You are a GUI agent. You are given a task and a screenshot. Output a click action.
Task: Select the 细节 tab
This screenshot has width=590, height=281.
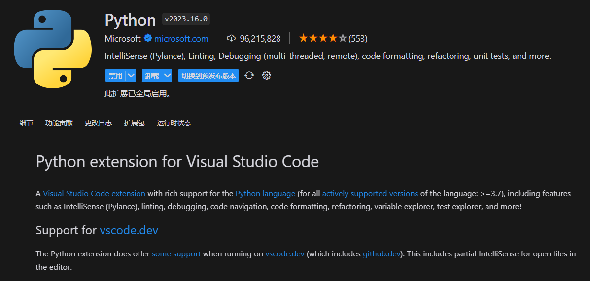pyautogui.click(x=26, y=123)
